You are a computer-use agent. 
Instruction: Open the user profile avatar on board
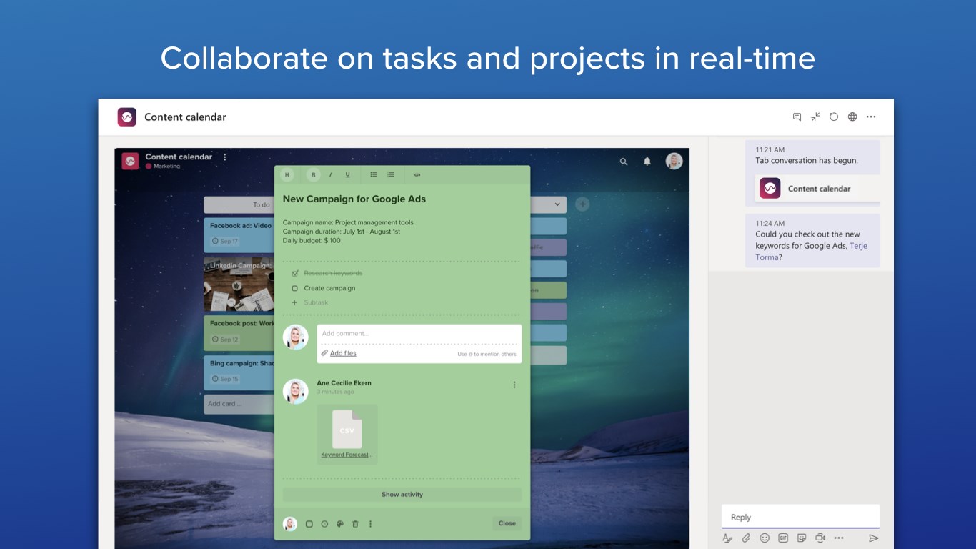click(674, 161)
